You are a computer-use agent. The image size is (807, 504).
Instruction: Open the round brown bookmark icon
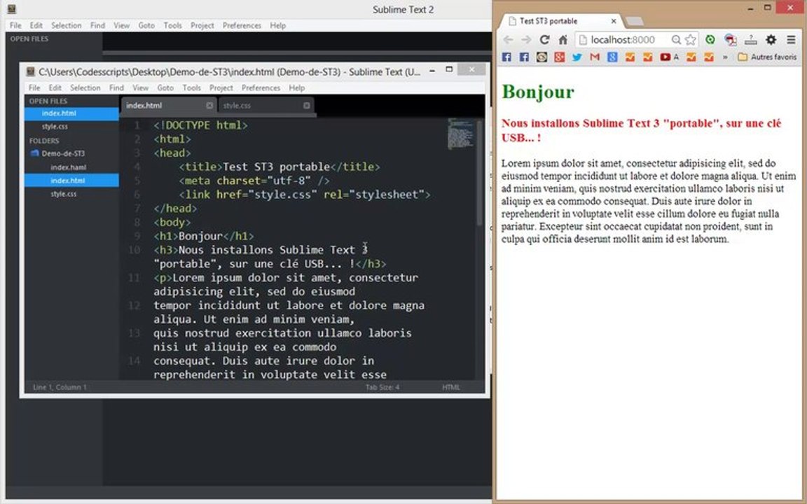click(542, 57)
